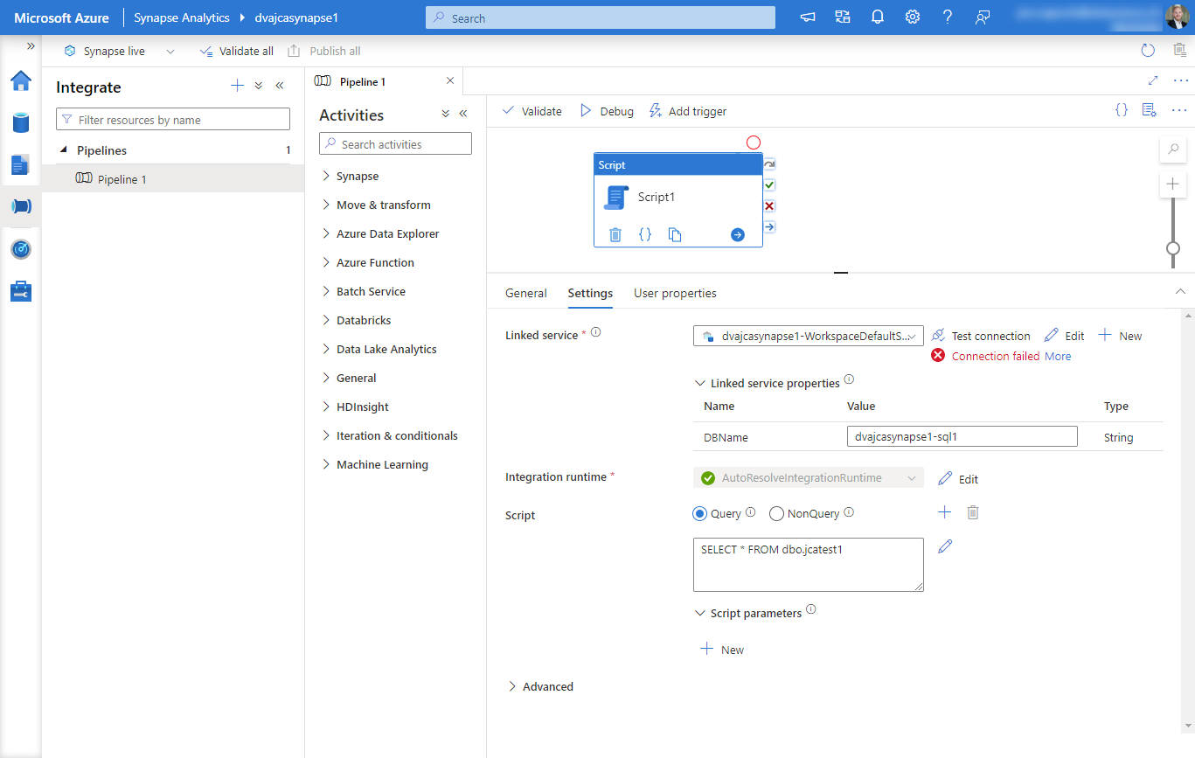Edit the script with pencil icon
1195x758 pixels.
tap(945, 546)
